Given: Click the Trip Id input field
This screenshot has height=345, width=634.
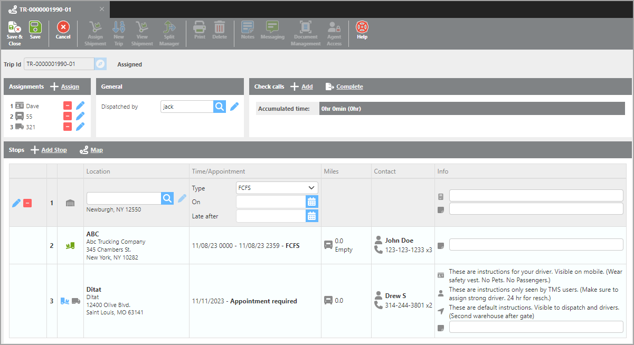Looking at the screenshot, I should 59,64.
